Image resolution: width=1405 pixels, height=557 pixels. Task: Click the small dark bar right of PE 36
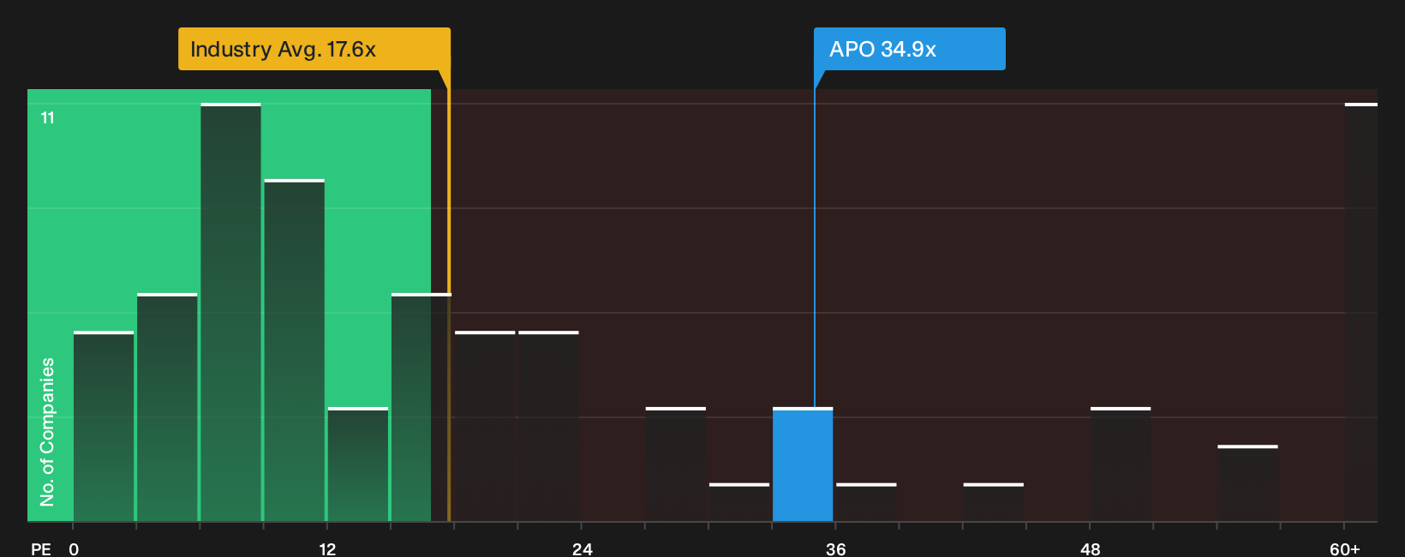point(866,502)
